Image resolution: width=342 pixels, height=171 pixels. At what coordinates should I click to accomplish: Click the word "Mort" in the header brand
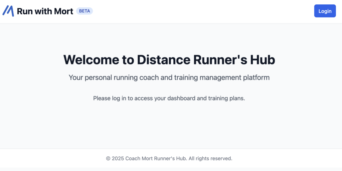pos(63,11)
